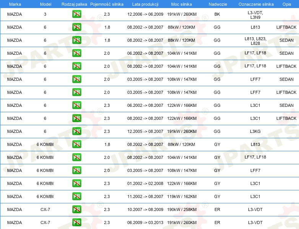Click the Model column header
Screen dimensions: 299x229
click(45, 4)
